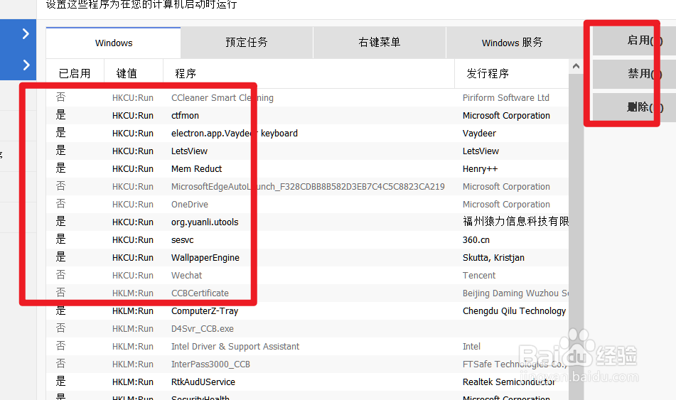Expand the lower sidebar chevron arrow
Image resolution: width=676 pixels, height=400 pixels.
26,65
